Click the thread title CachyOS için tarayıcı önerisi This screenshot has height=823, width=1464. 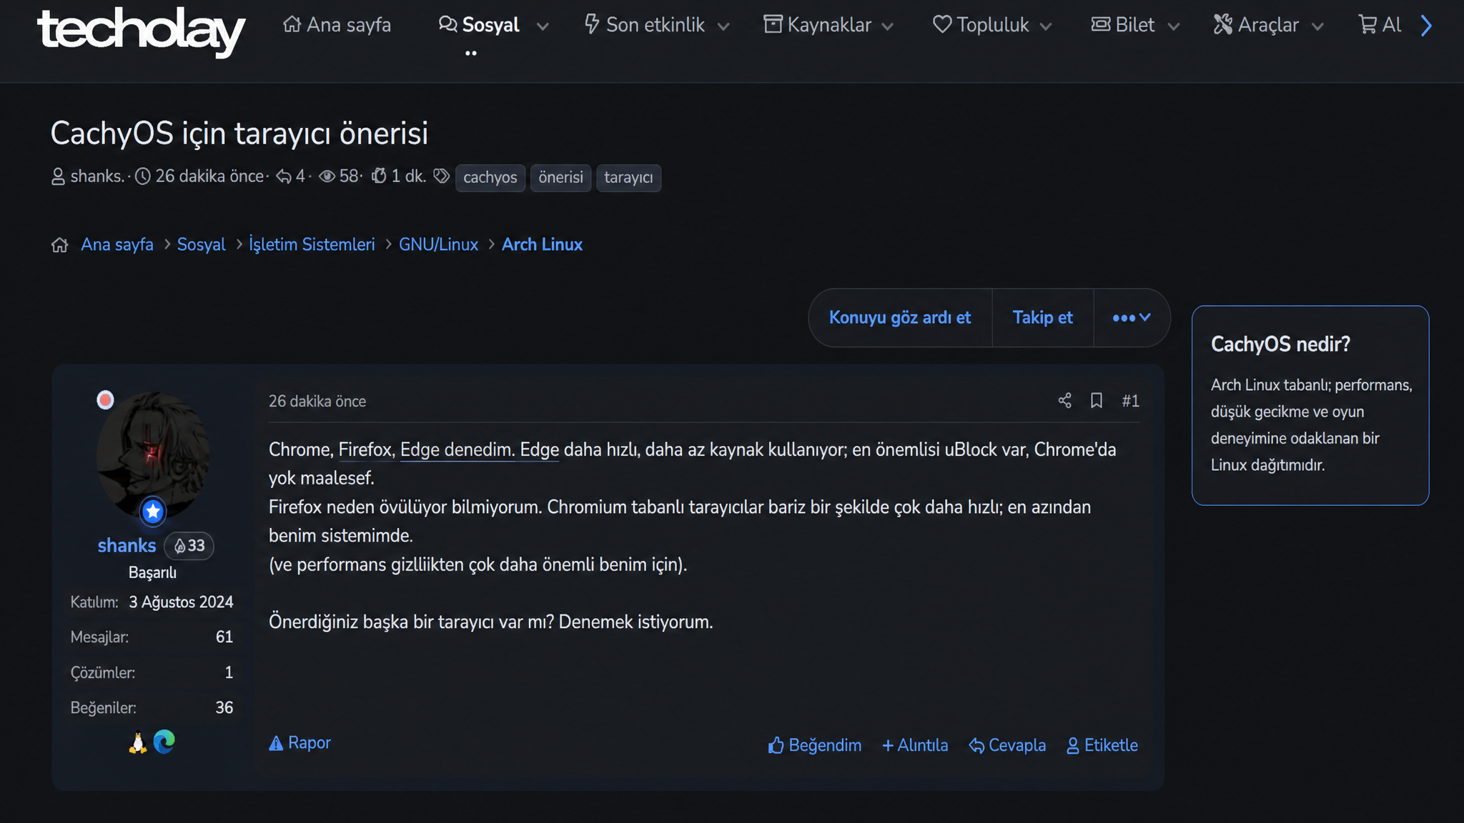[x=239, y=134]
